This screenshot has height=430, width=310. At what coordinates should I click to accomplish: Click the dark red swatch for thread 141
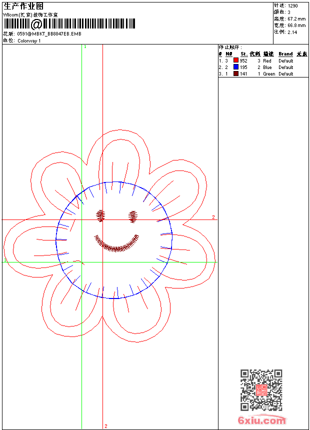(236, 73)
